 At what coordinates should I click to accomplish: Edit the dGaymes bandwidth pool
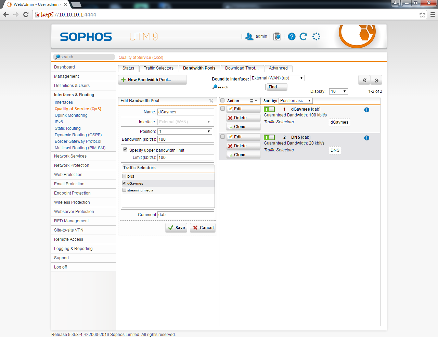(243, 109)
